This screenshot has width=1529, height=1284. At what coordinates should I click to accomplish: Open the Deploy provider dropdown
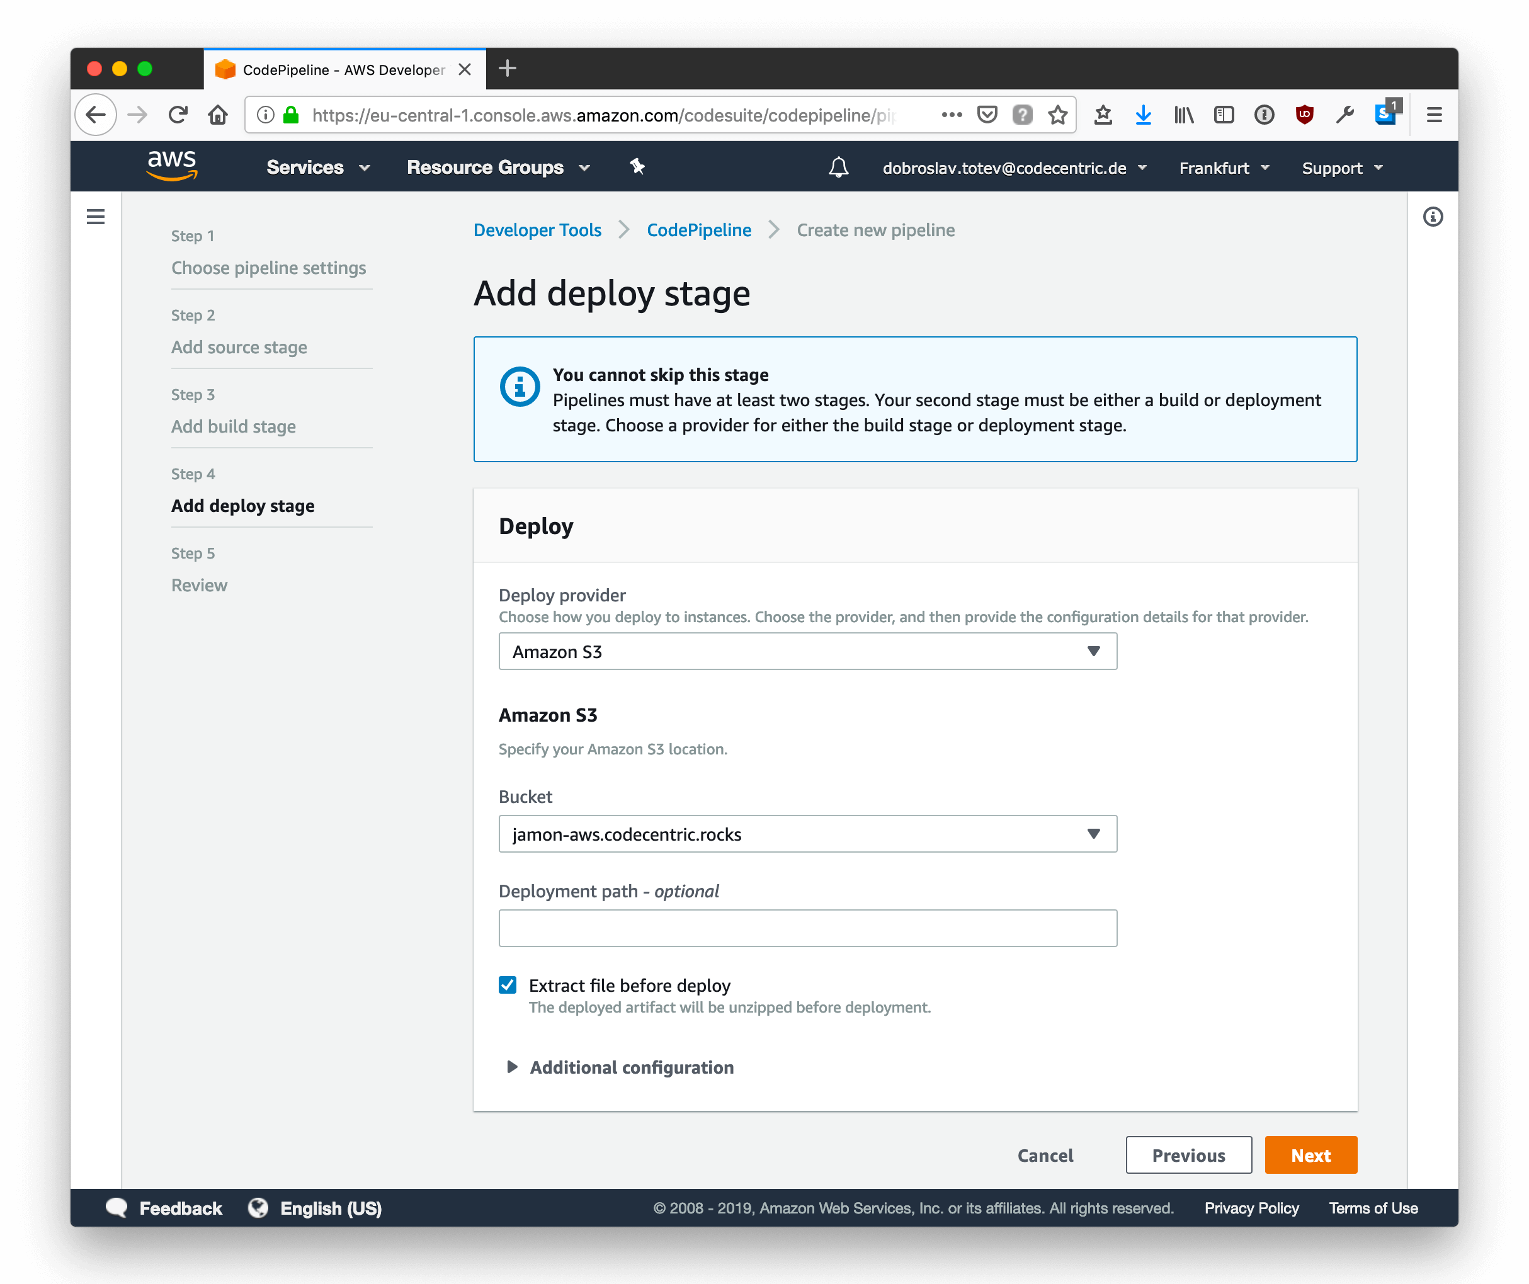807,651
